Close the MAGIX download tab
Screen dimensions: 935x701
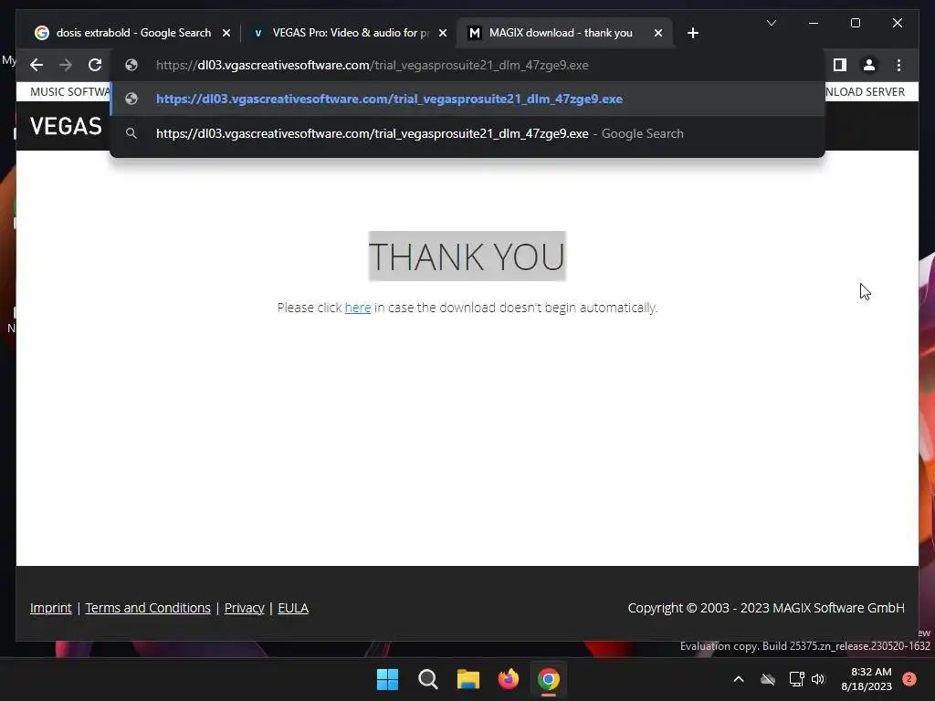(x=657, y=33)
